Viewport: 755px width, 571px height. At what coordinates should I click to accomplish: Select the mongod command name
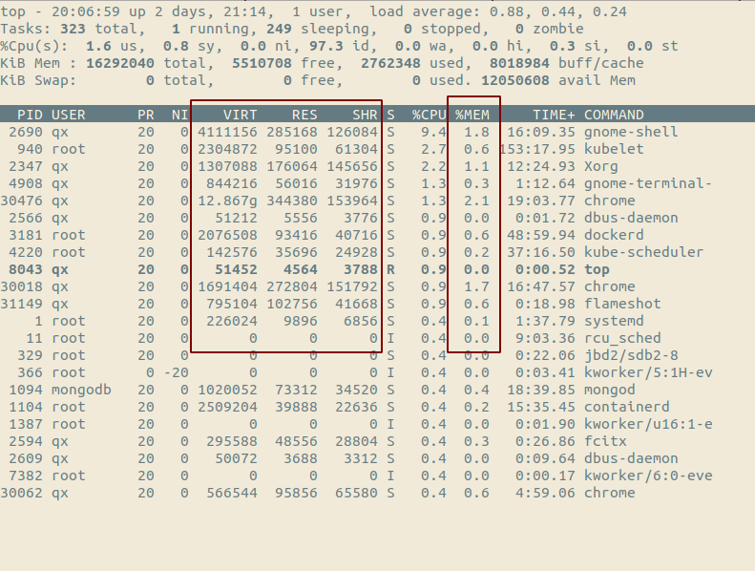click(x=610, y=390)
